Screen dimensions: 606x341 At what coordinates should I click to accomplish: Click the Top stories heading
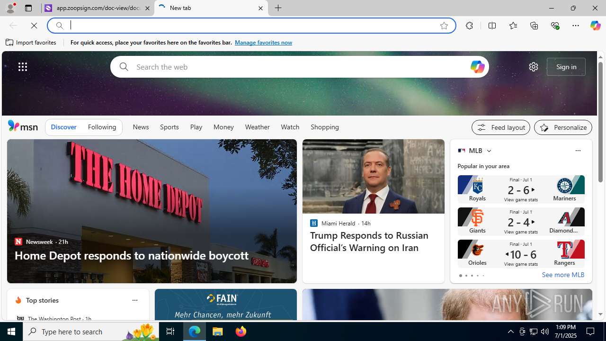point(42,300)
